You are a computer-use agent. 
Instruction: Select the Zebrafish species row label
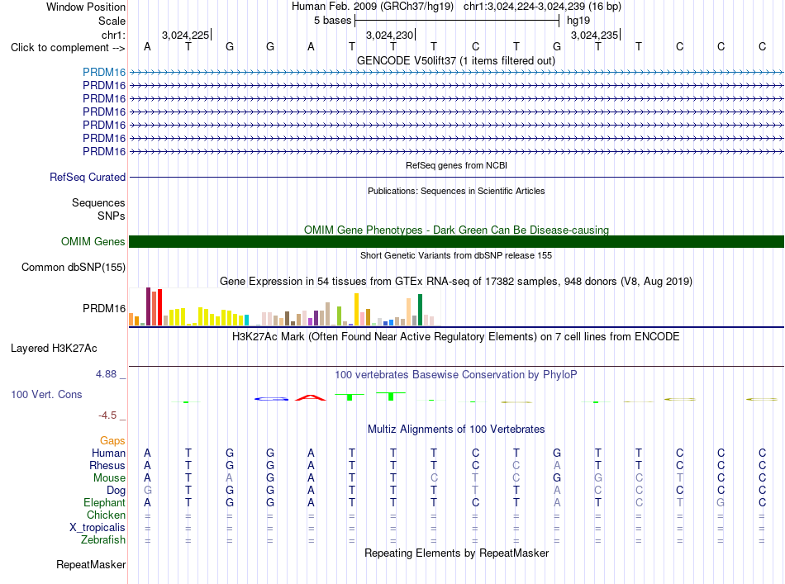point(103,540)
